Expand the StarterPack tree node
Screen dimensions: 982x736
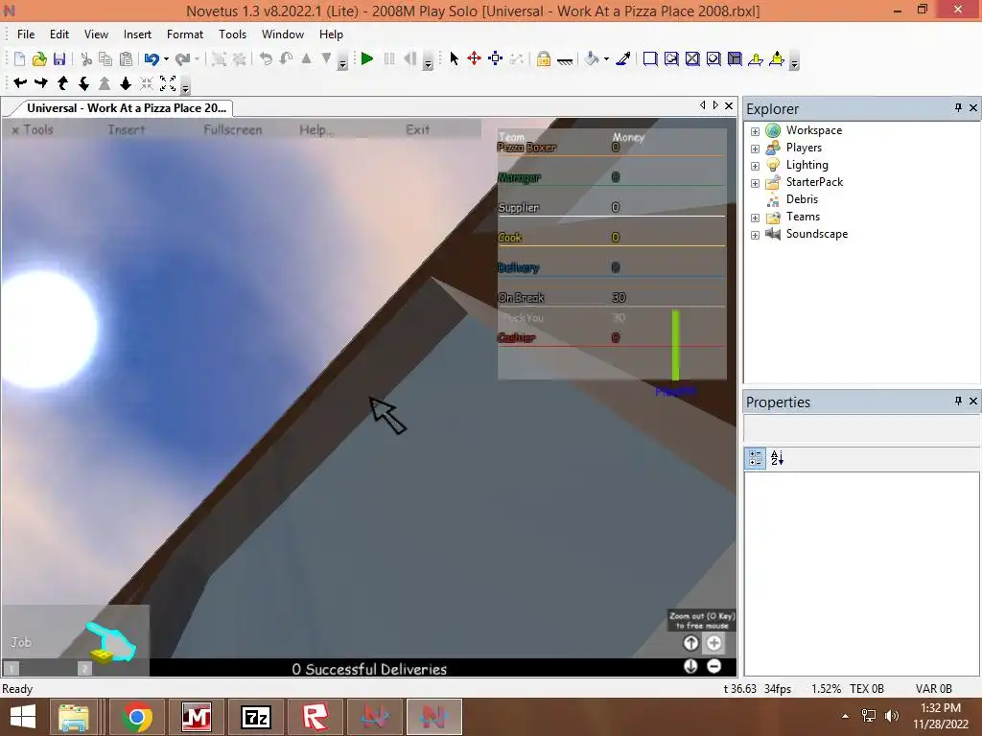(755, 183)
